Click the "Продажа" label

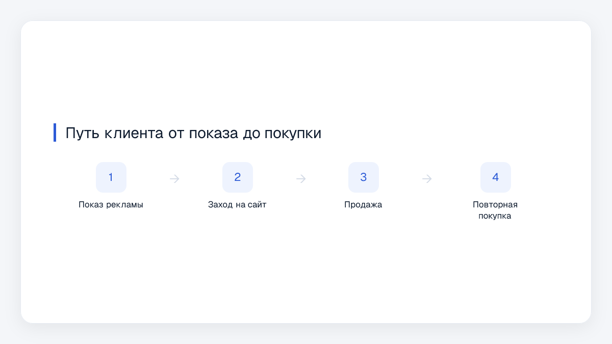363,205
